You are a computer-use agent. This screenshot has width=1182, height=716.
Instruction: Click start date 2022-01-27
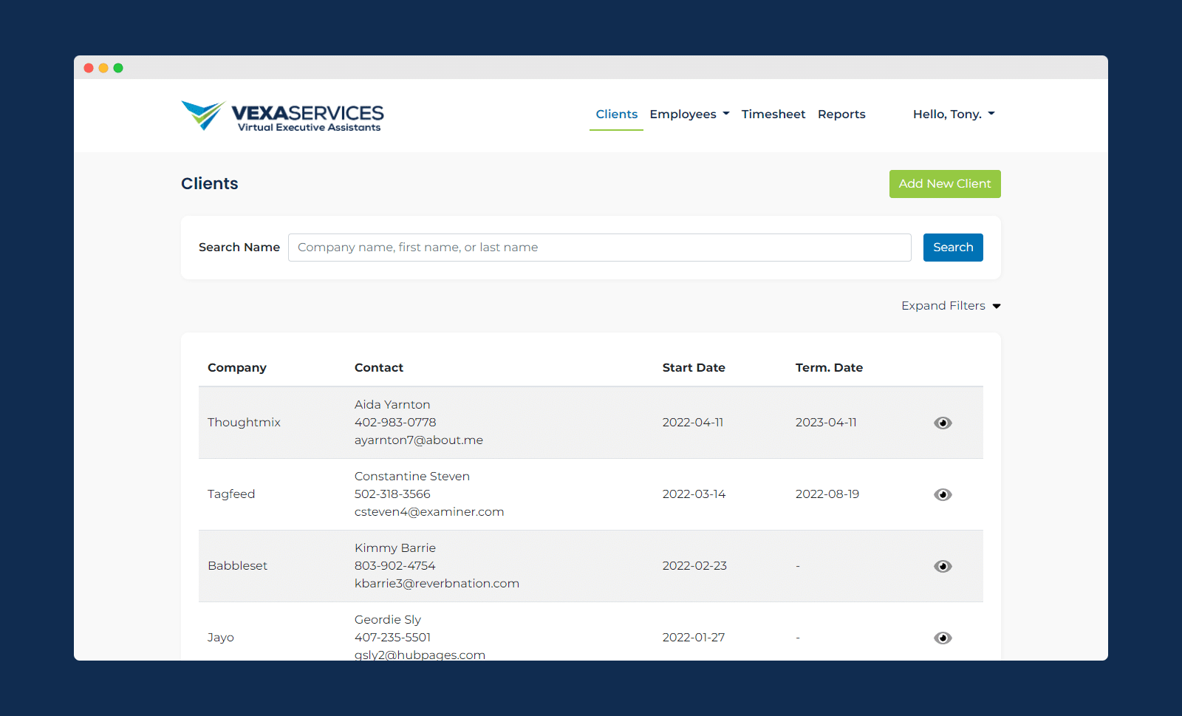click(x=694, y=638)
